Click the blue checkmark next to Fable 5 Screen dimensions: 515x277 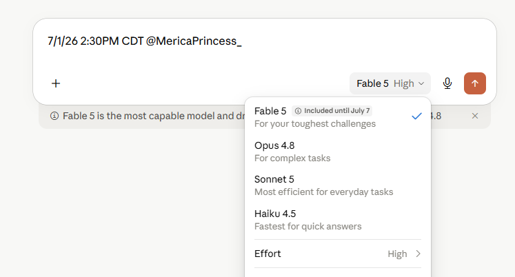click(x=416, y=116)
